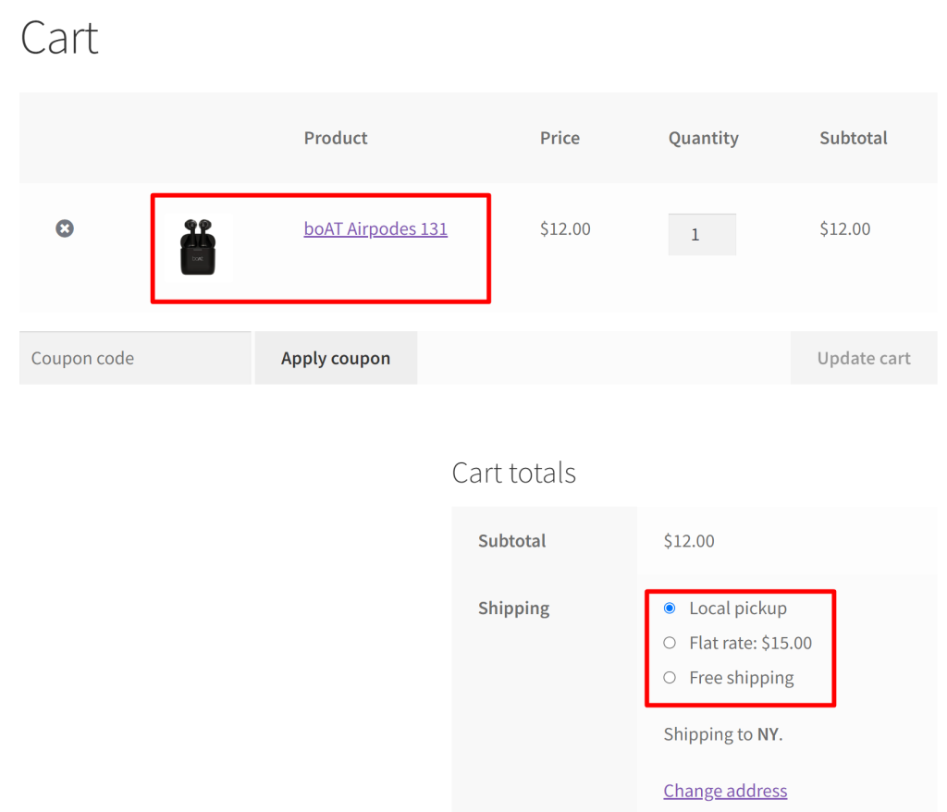Click the Shipping to NY text
Screen dimensions: 947x812
723,734
